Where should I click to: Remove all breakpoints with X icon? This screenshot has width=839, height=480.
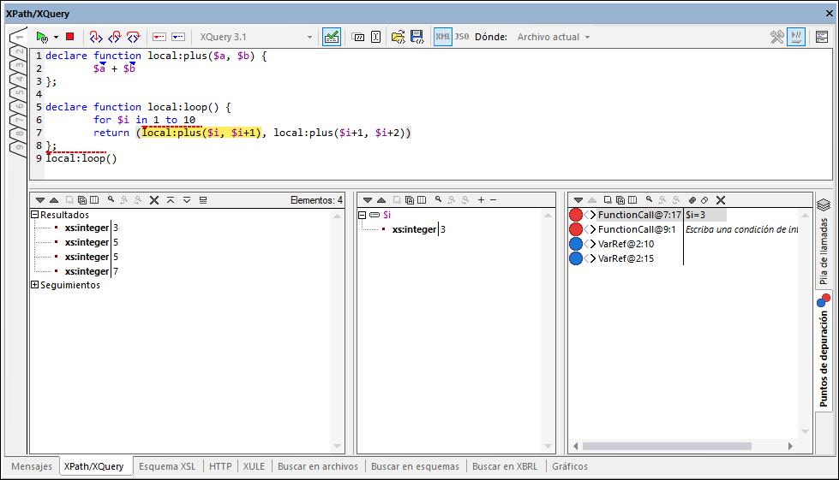tap(721, 199)
